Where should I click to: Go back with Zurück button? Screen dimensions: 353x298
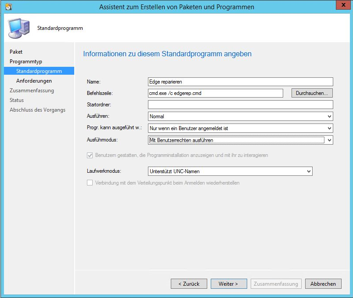tap(189, 284)
